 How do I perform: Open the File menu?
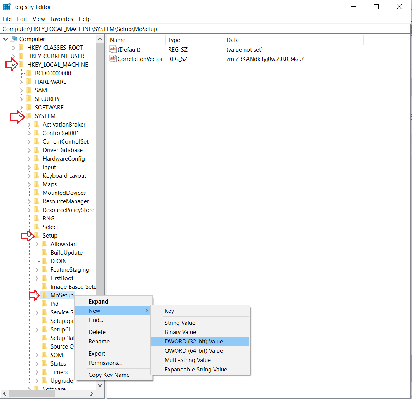7,19
